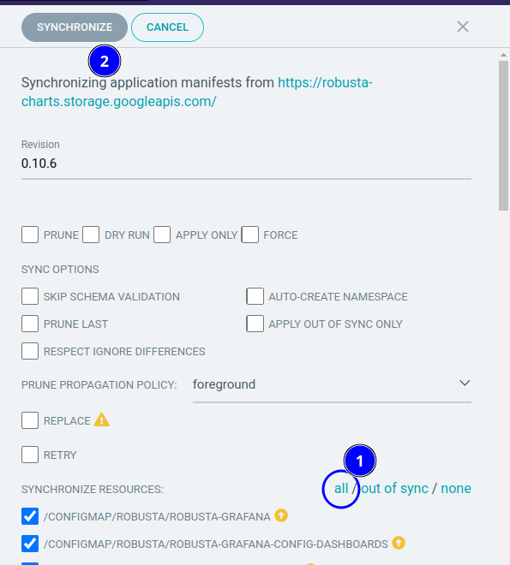Open the prune propagation policy dropdown

(332, 384)
